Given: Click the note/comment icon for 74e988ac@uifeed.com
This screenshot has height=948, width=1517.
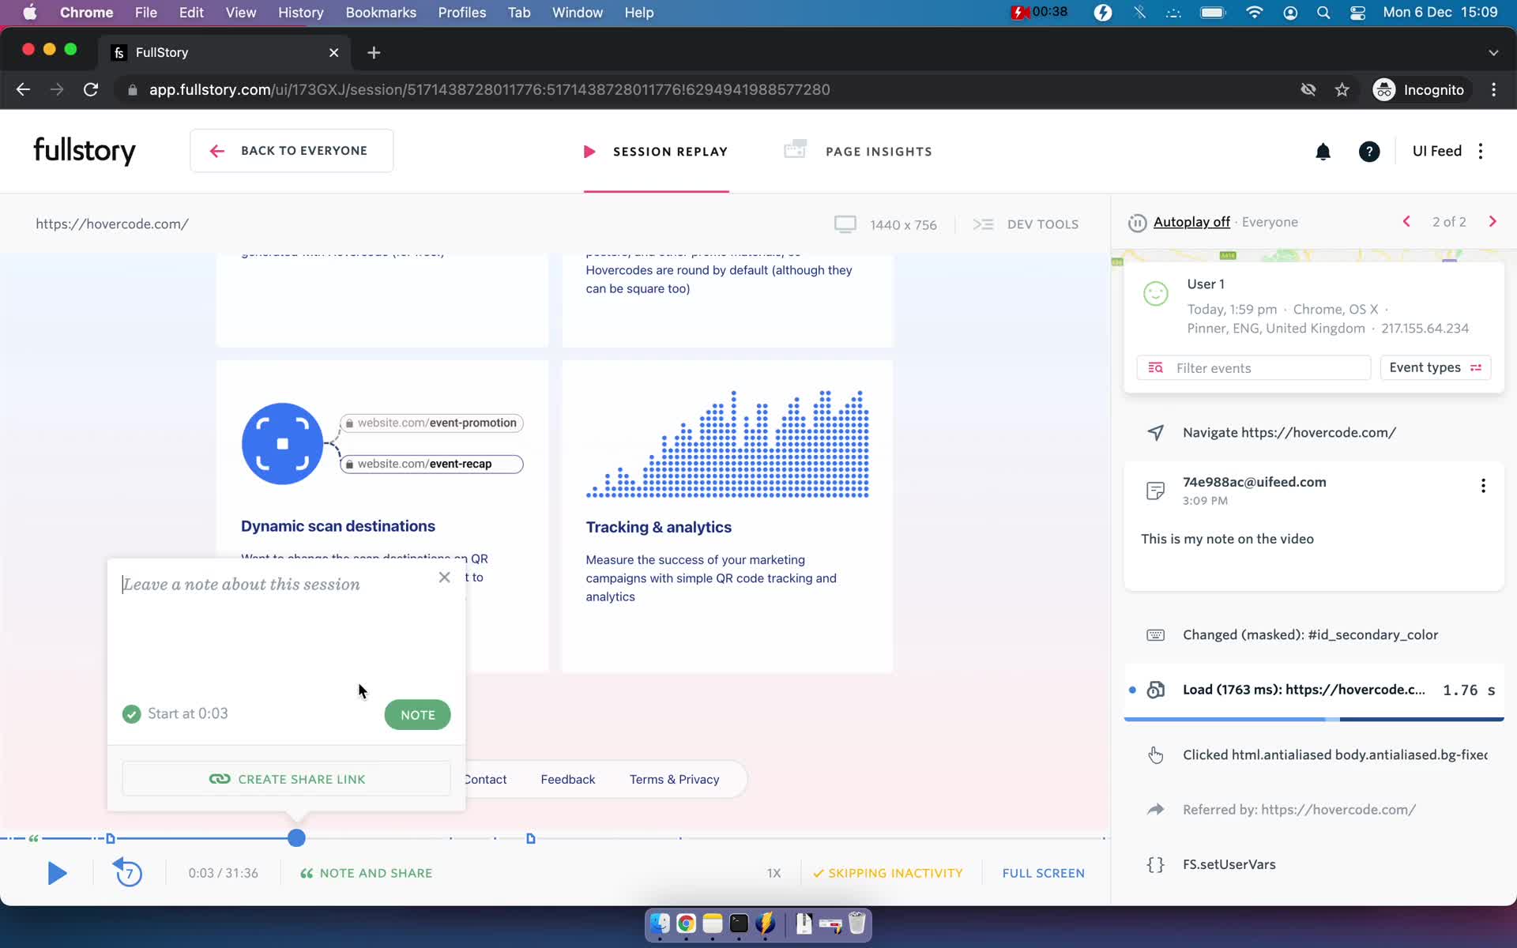Looking at the screenshot, I should click(x=1155, y=489).
